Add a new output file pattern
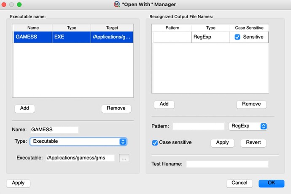The image size is (291, 194). click(x=164, y=104)
